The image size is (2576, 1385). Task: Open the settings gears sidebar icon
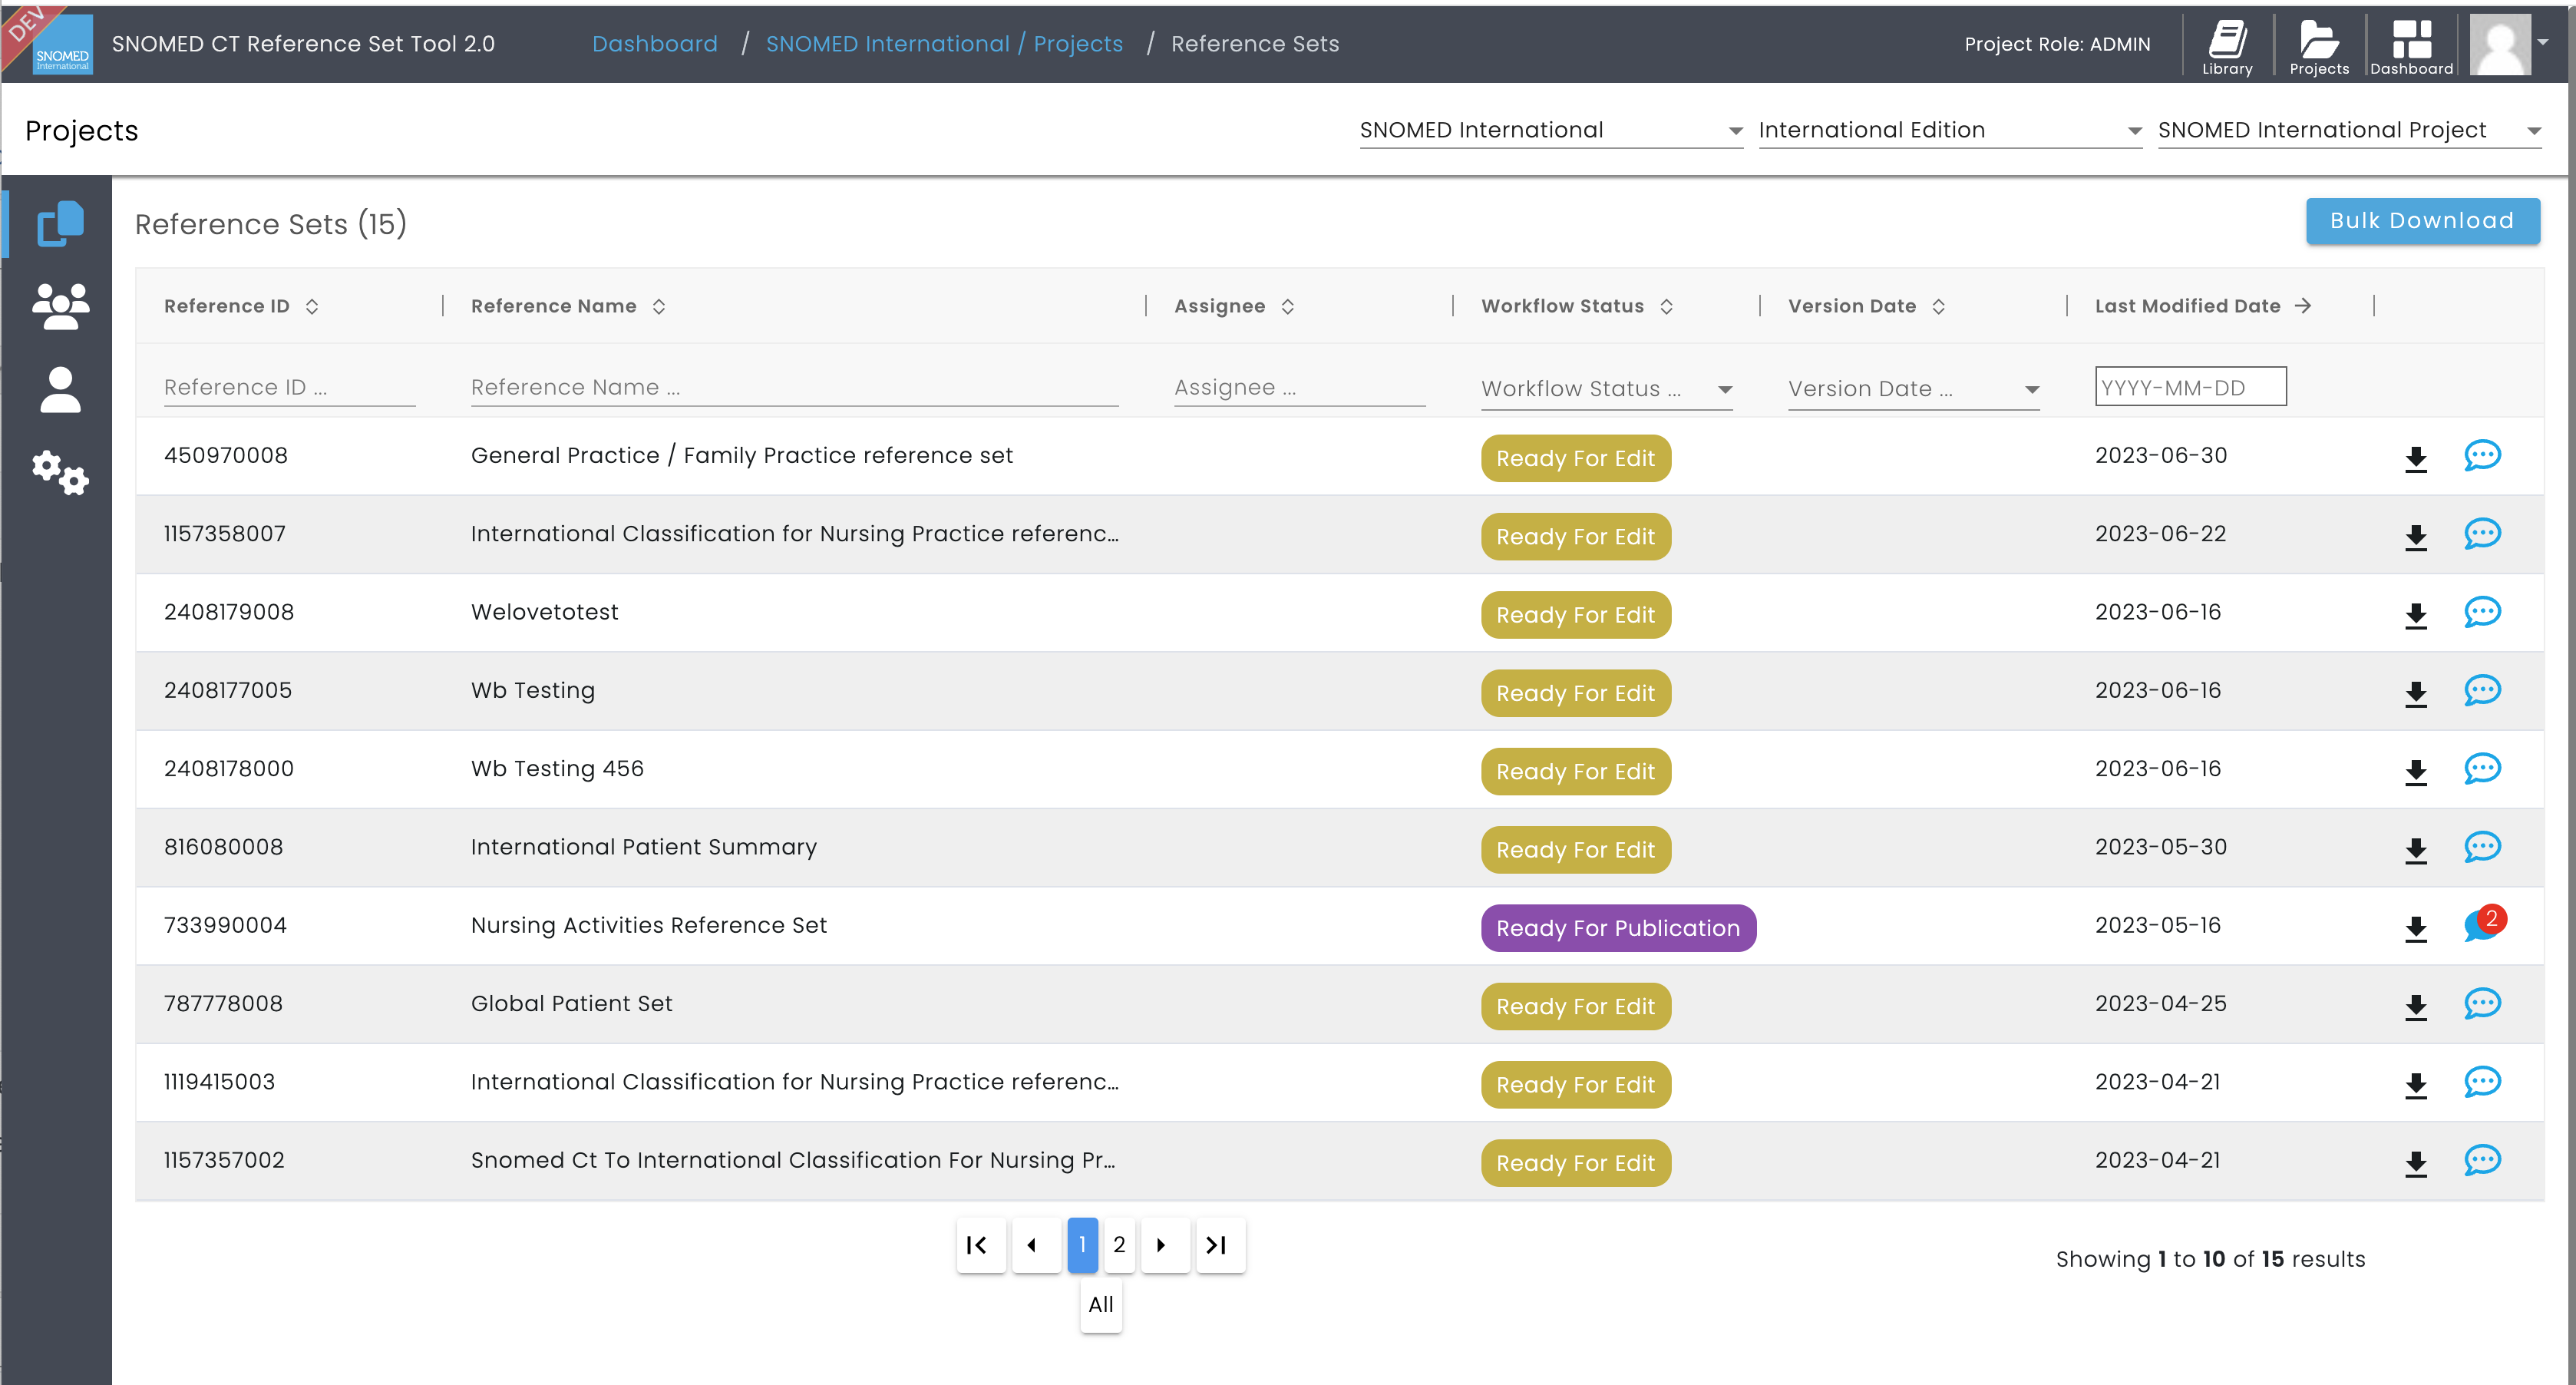(x=60, y=472)
